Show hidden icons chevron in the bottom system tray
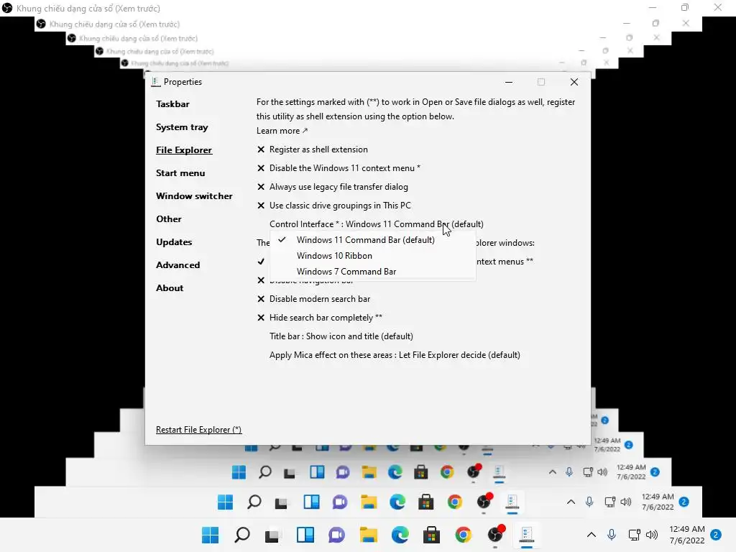Image resolution: width=736 pixels, height=552 pixels. pyautogui.click(x=592, y=535)
